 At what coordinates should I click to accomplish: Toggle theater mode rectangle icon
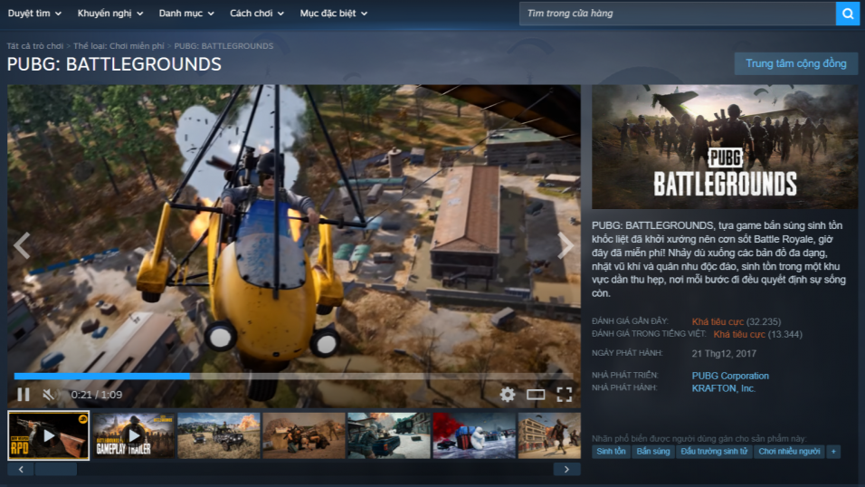pos(536,395)
